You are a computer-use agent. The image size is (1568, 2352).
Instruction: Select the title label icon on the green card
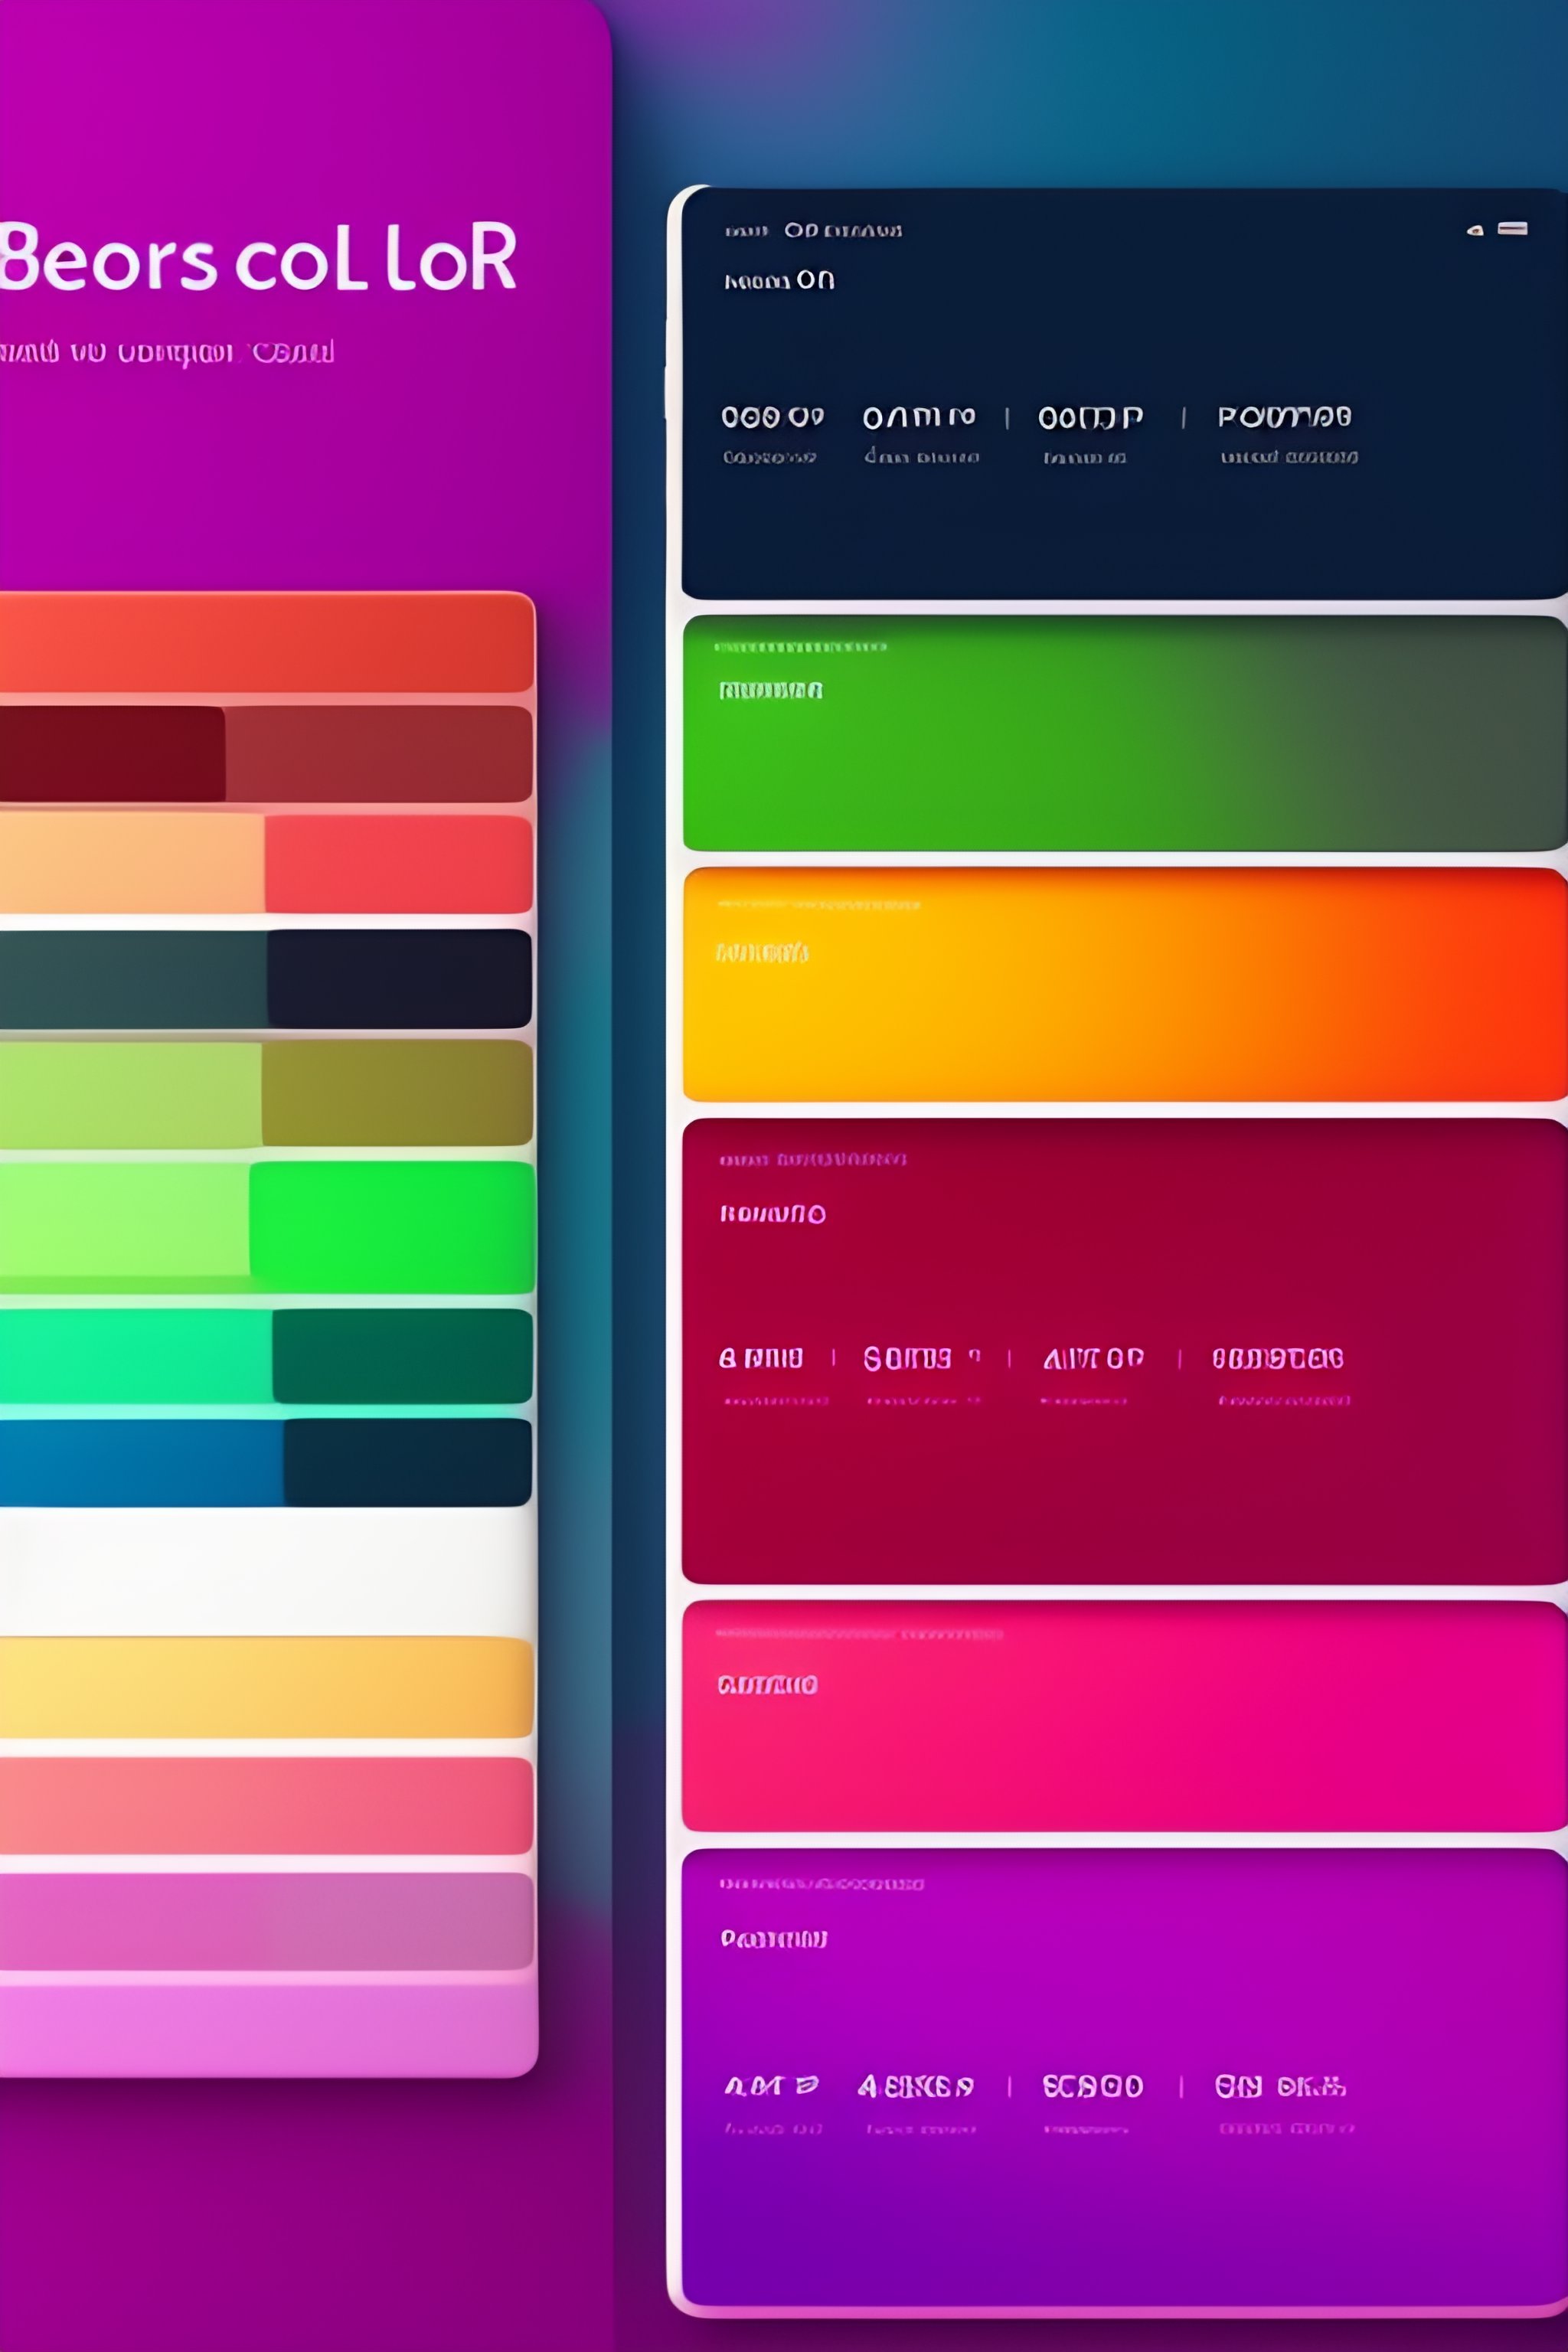770,688
